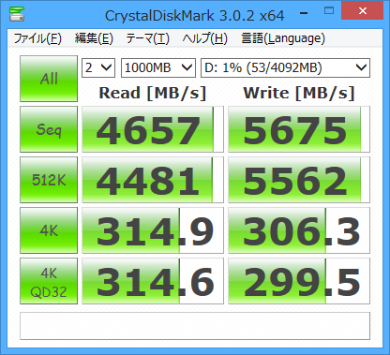
Task: Select the 4K read result 314.9
Action: [x=153, y=230]
